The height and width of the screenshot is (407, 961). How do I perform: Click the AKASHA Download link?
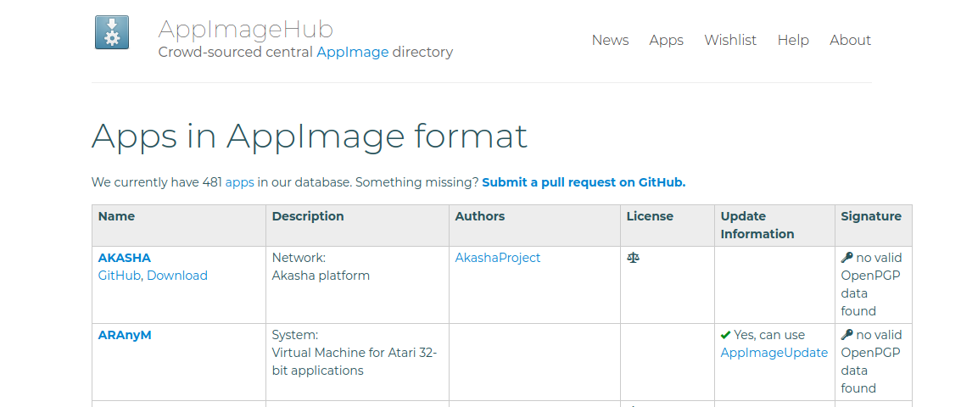pos(176,276)
